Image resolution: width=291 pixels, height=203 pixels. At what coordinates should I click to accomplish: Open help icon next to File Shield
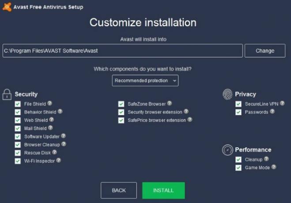(x=49, y=103)
